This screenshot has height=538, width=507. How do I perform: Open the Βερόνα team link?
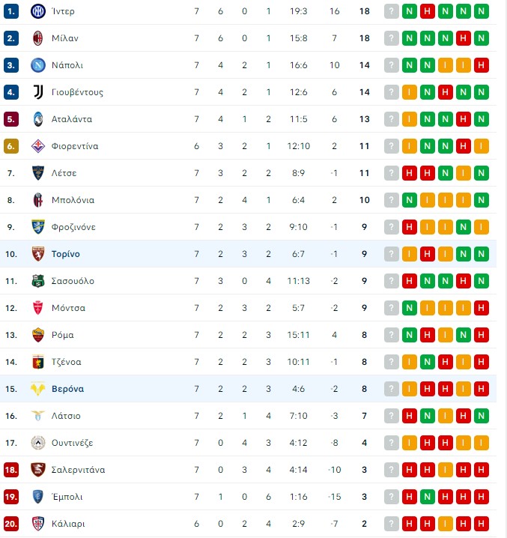67,389
